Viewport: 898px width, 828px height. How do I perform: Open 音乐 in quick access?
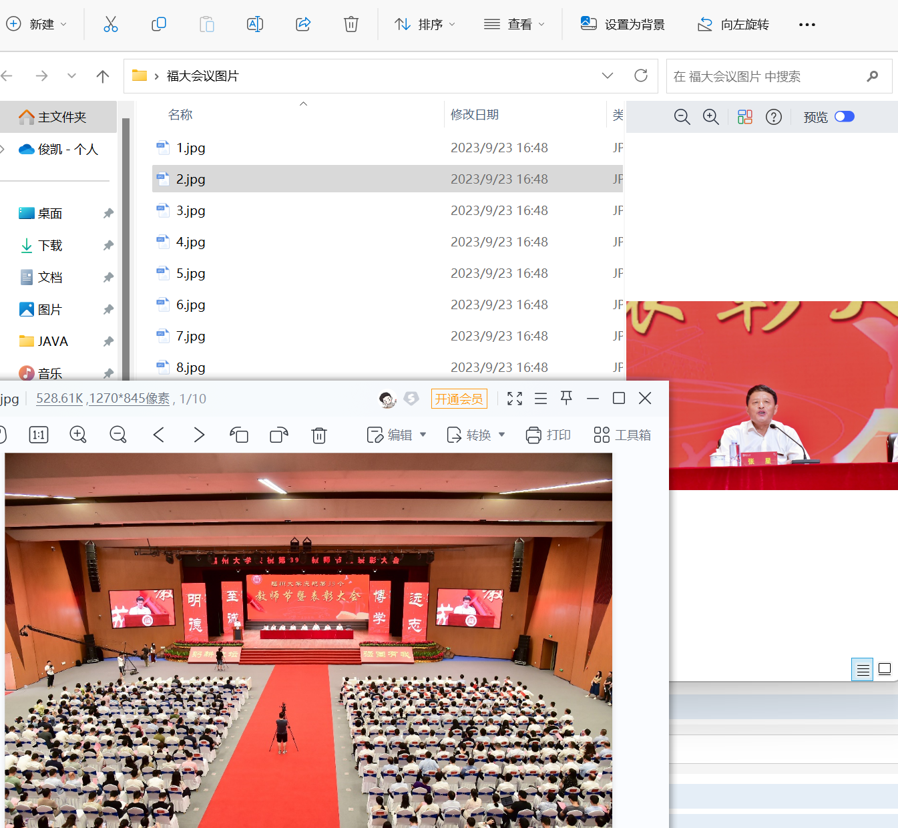point(50,373)
